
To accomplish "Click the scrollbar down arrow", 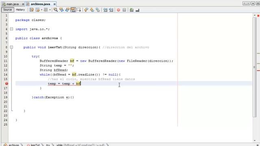I will (255, 140).
